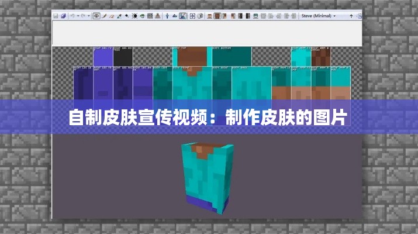This screenshot has width=418, height=234.
Task: Redo the last undone edit
Action: point(83,16)
